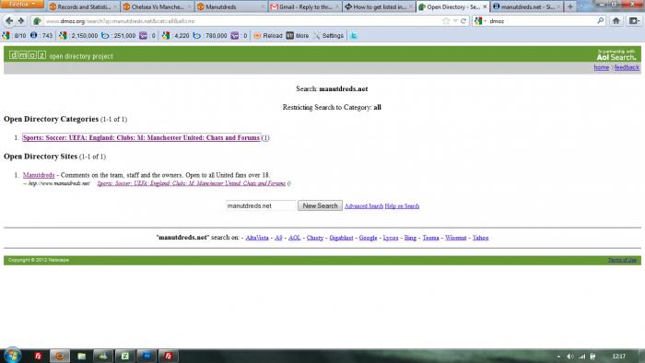Click the New Search button
This screenshot has height=363, width=645.
pyautogui.click(x=320, y=205)
